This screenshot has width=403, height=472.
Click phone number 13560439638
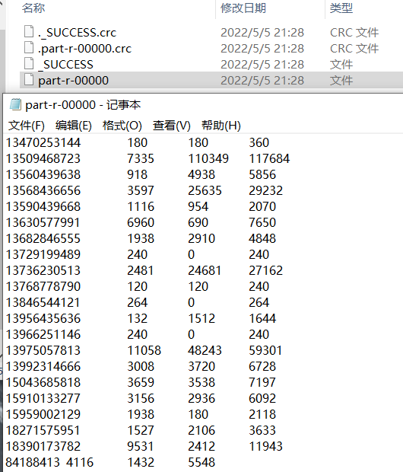pos(43,174)
